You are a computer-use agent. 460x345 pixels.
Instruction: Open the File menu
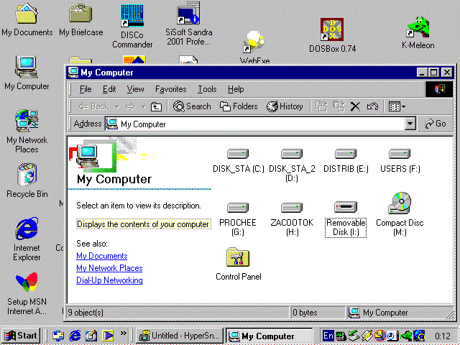tap(86, 89)
